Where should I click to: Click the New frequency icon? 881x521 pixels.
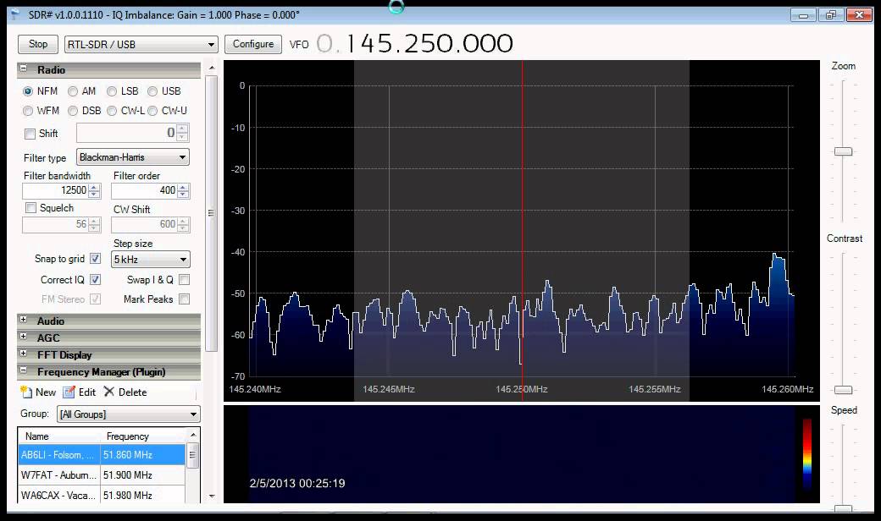(x=26, y=392)
